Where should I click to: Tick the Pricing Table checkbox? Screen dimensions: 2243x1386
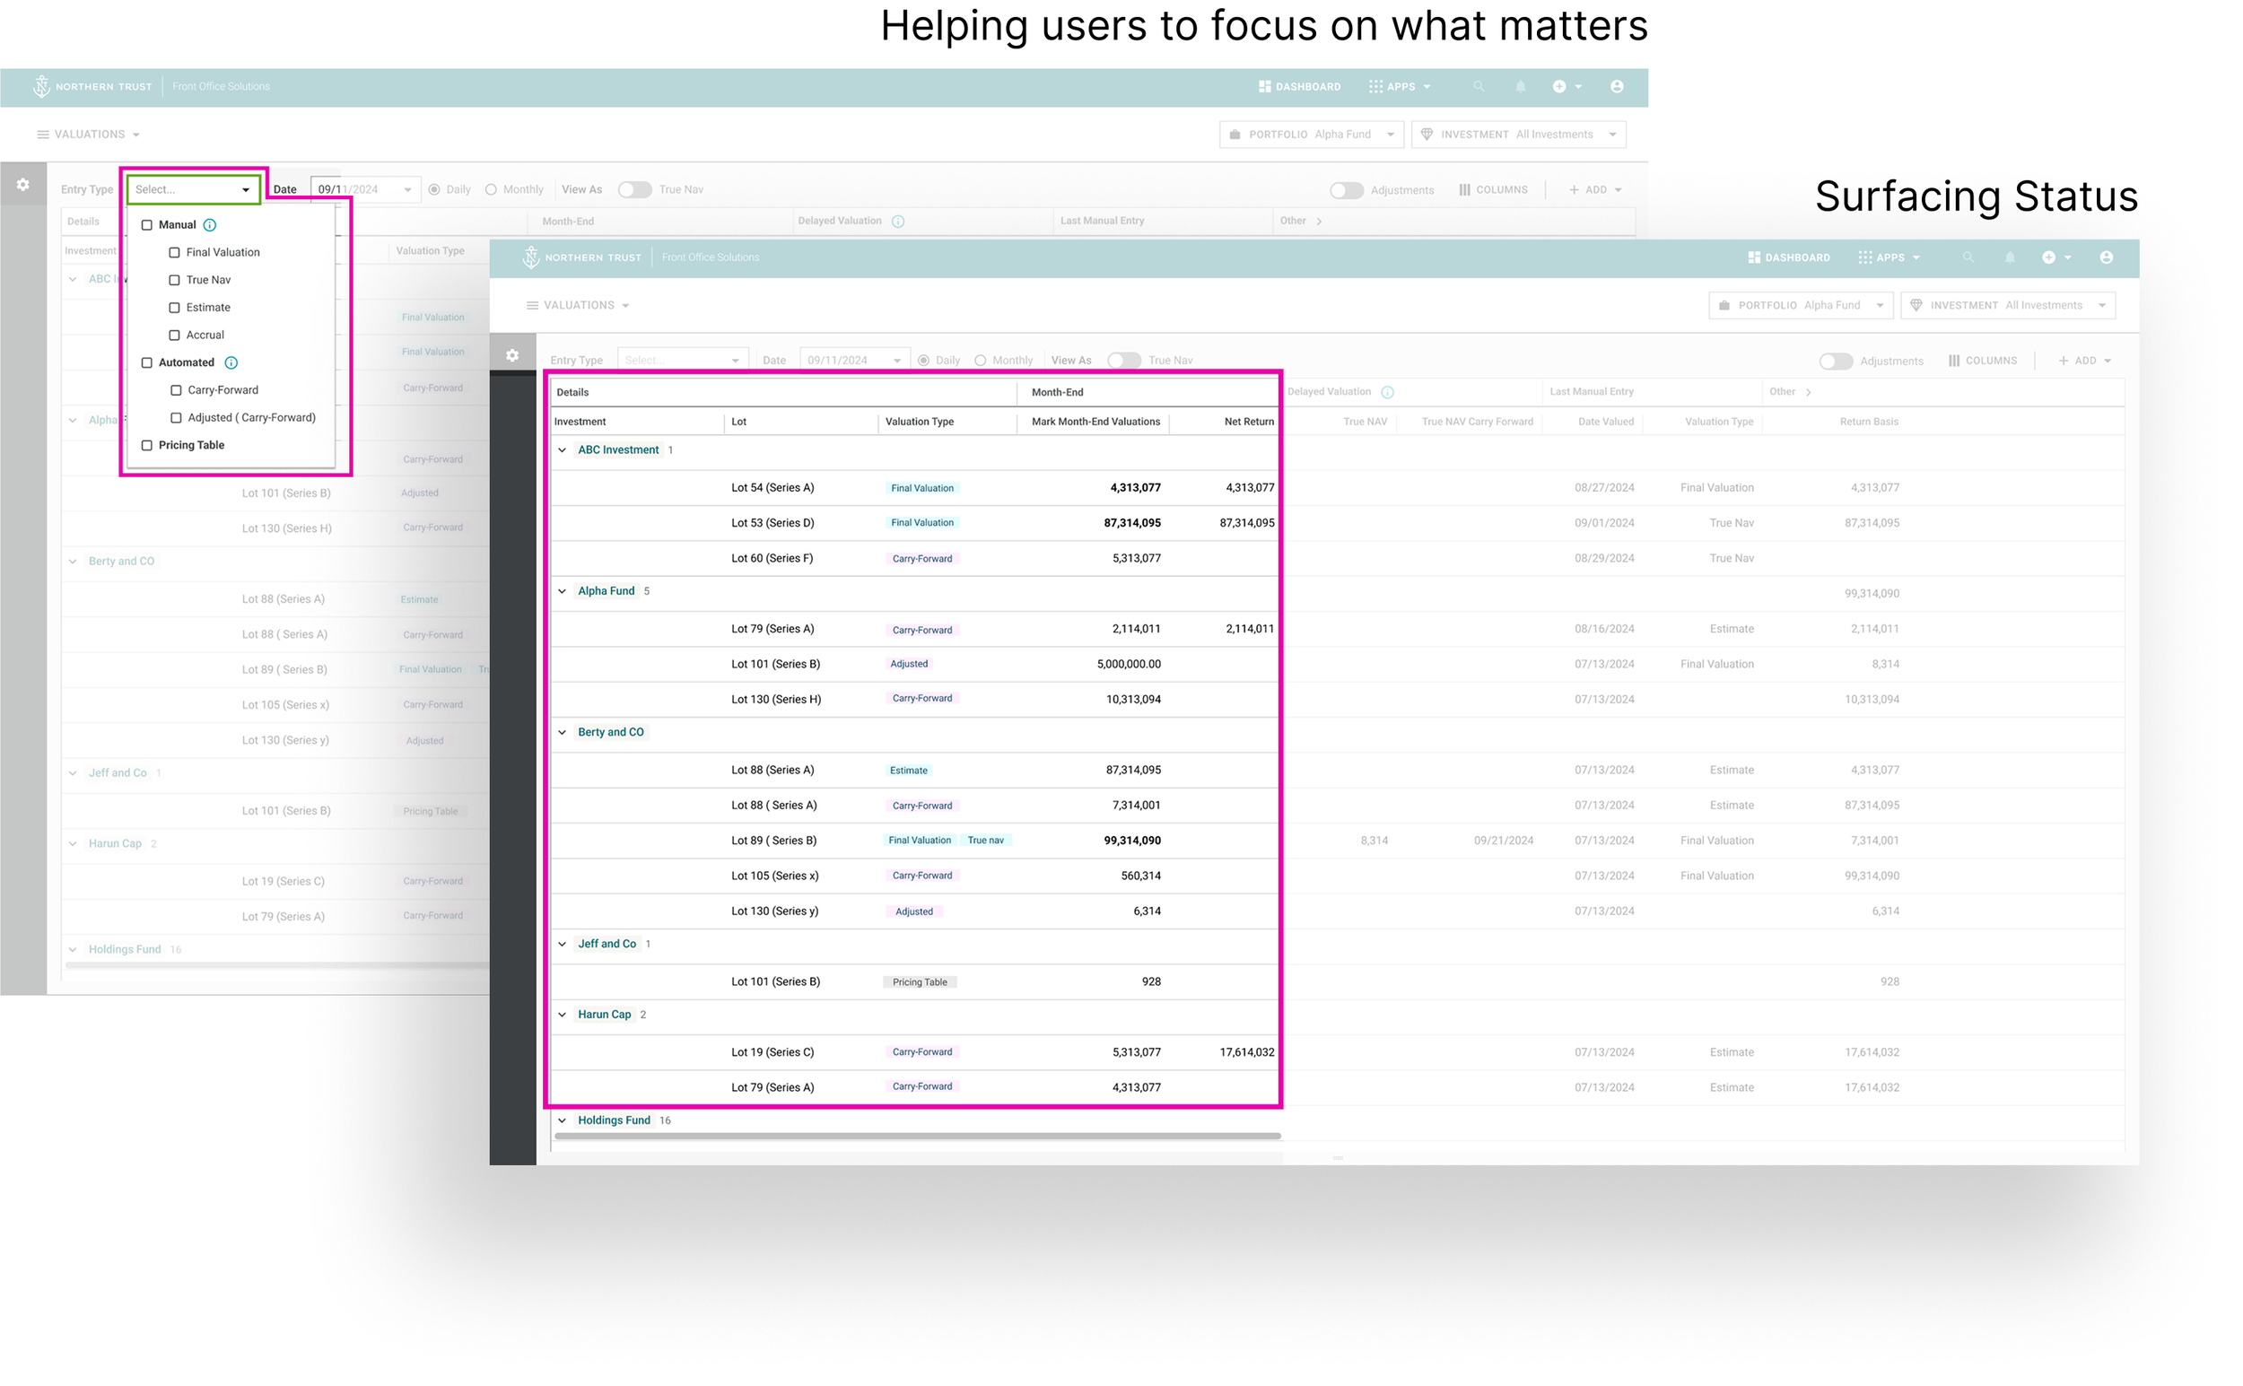[146, 446]
